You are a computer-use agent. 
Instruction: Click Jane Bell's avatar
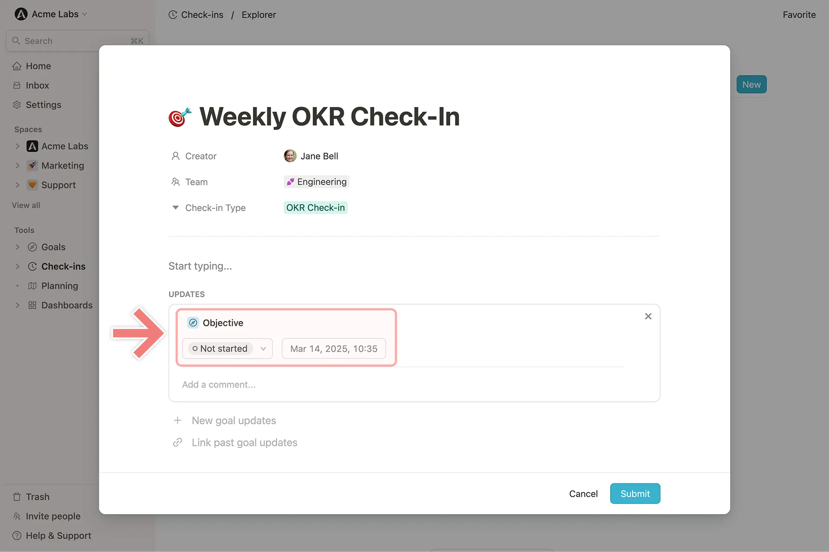(290, 156)
